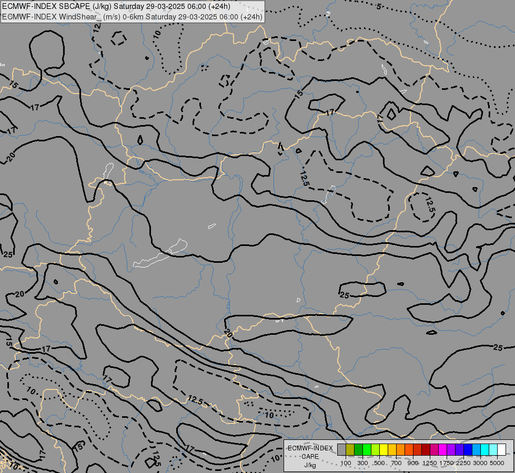
Task: Click the legend value 1250
Action: tap(430, 463)
